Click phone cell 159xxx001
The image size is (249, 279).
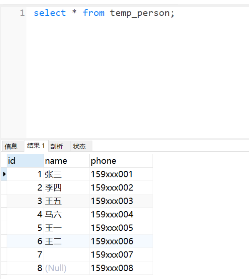(121, 174)
